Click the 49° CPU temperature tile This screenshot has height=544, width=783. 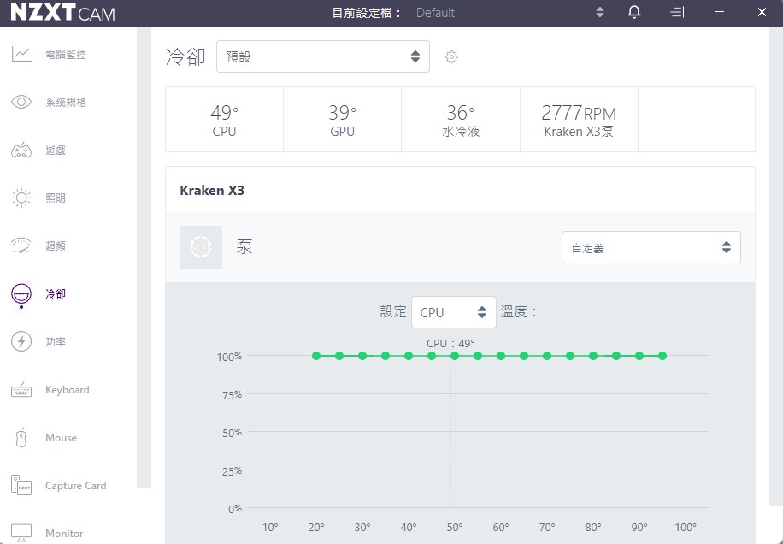pos(224,120)
